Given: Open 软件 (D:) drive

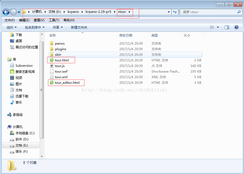Looking at the screenshot, I should pyautogui.click(x=22, y=139).
